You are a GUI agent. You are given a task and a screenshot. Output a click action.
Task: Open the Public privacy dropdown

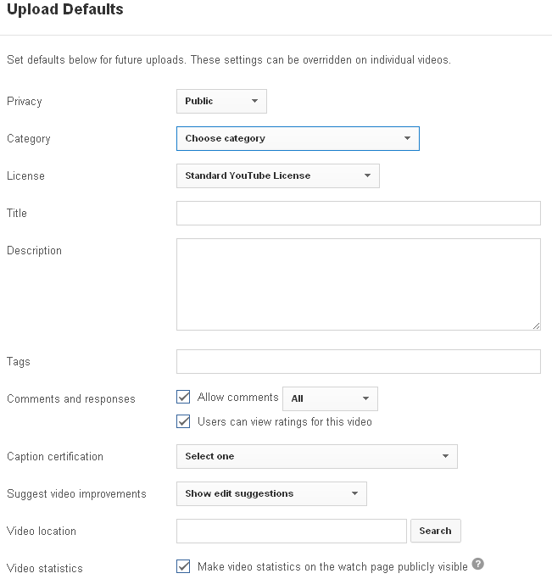(221, 101)
